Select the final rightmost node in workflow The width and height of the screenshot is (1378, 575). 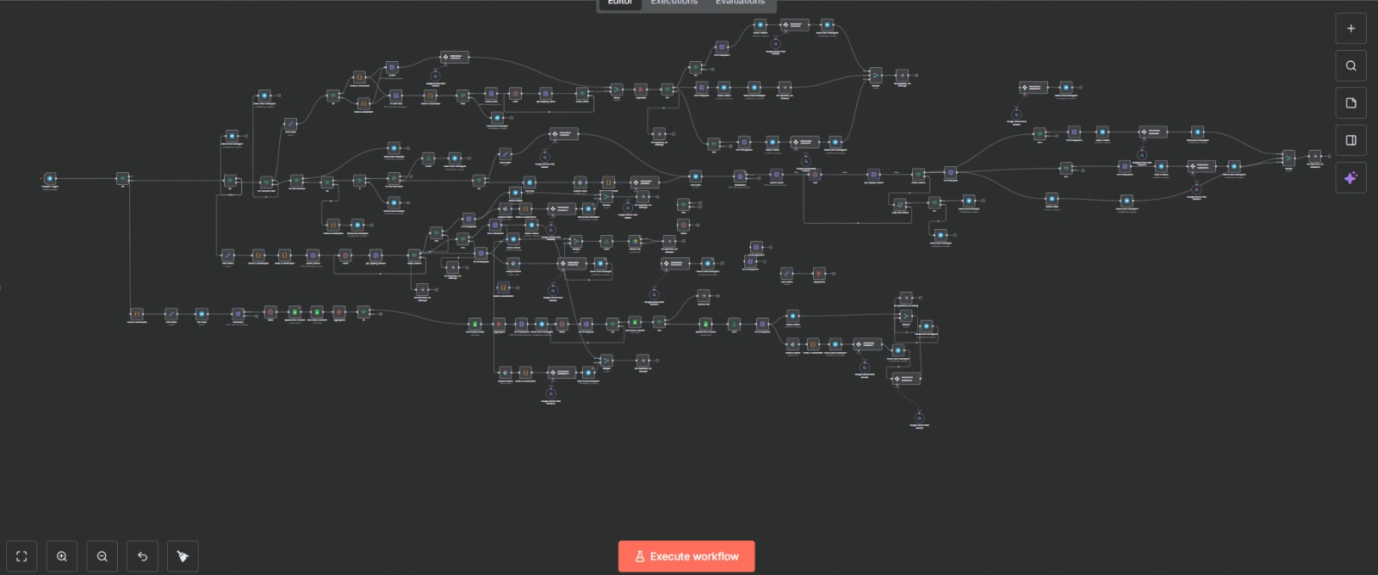1314,157
